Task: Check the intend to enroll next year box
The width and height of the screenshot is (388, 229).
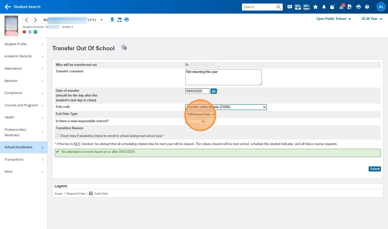Action: point(57,136)
